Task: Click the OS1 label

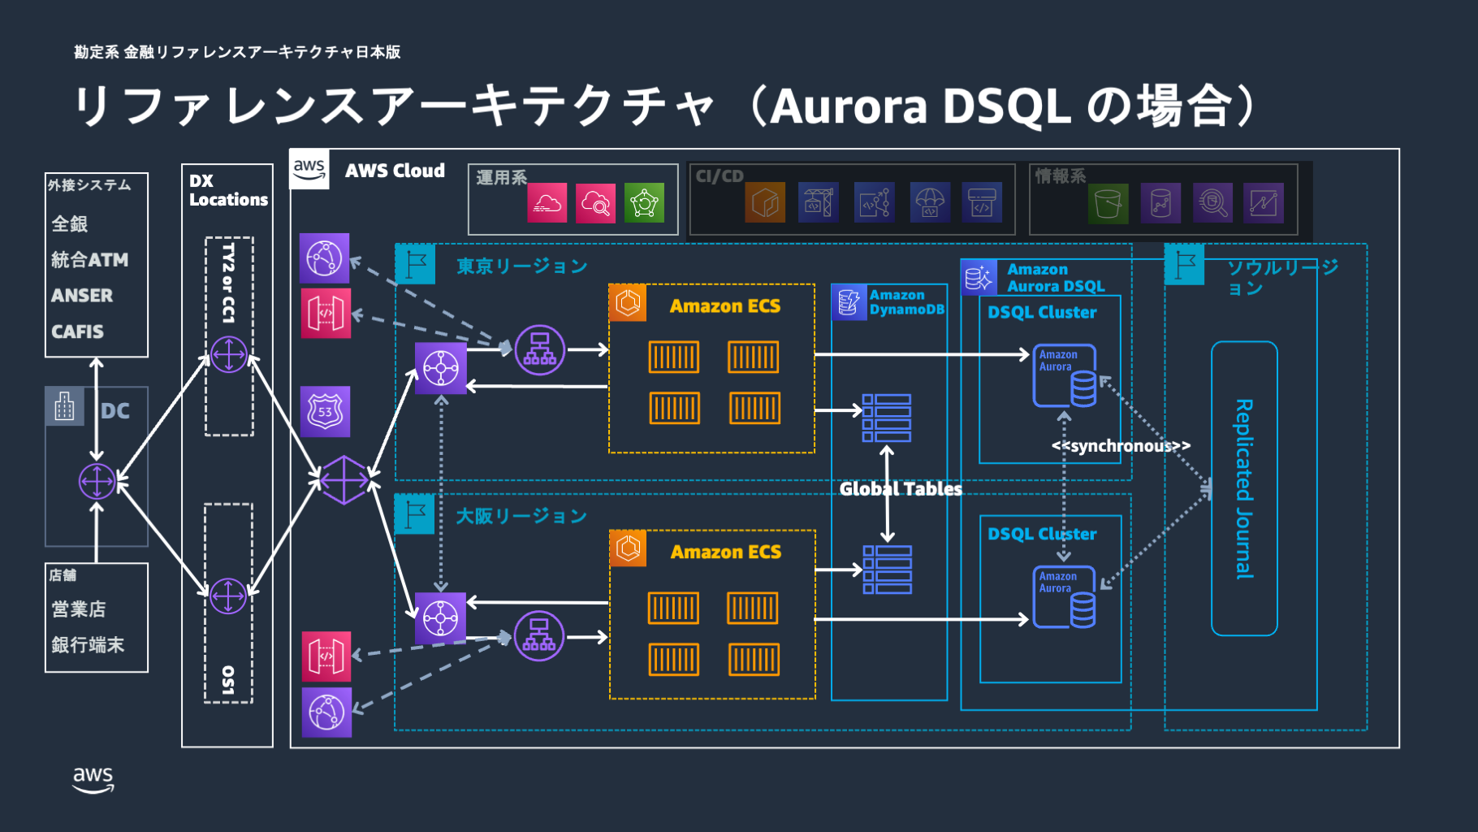Action: 228,681
